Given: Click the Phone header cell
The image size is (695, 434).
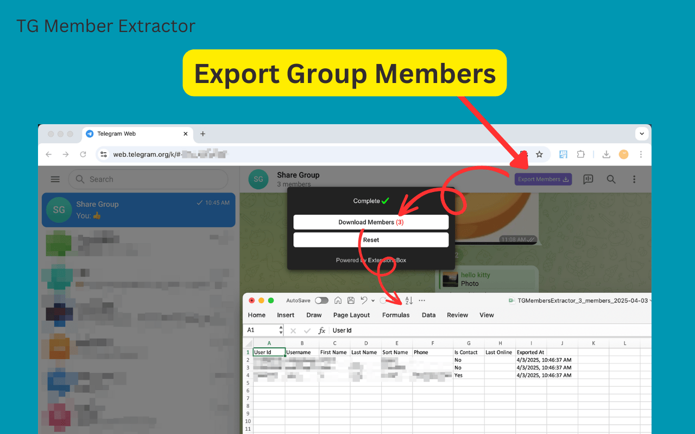Looking at the screenshot, I should pos(433,352).
